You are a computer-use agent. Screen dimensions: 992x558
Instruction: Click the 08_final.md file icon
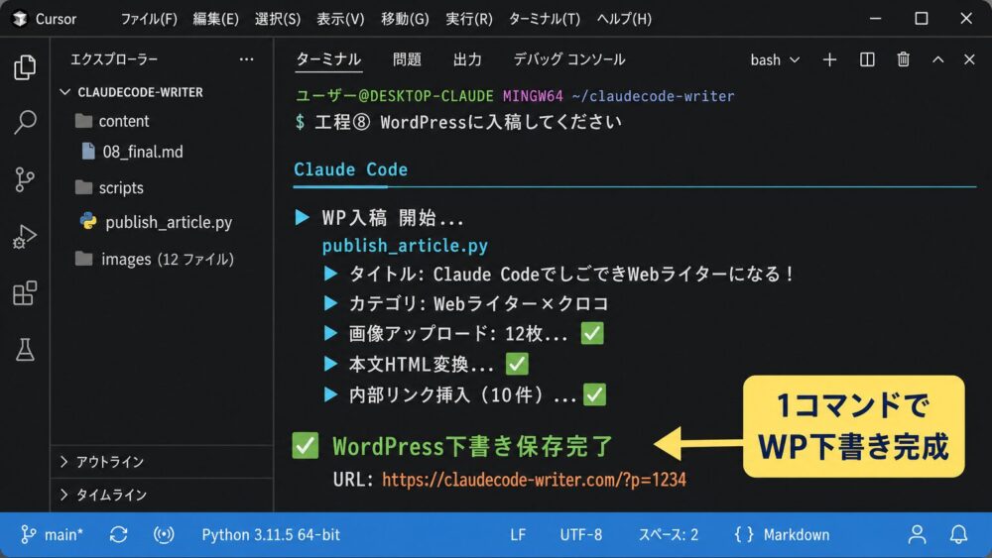tap(88, 151)
